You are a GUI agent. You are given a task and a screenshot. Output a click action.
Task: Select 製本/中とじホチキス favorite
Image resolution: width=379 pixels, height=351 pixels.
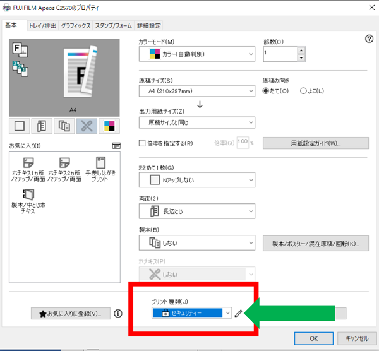click(x=28, y=201)
